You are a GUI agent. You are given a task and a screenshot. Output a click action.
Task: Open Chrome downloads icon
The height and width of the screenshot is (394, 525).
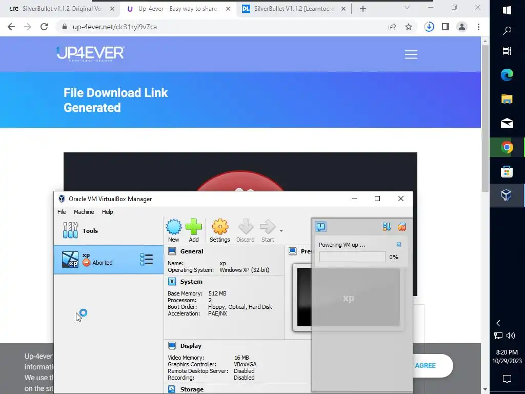[x=429, y=27]
